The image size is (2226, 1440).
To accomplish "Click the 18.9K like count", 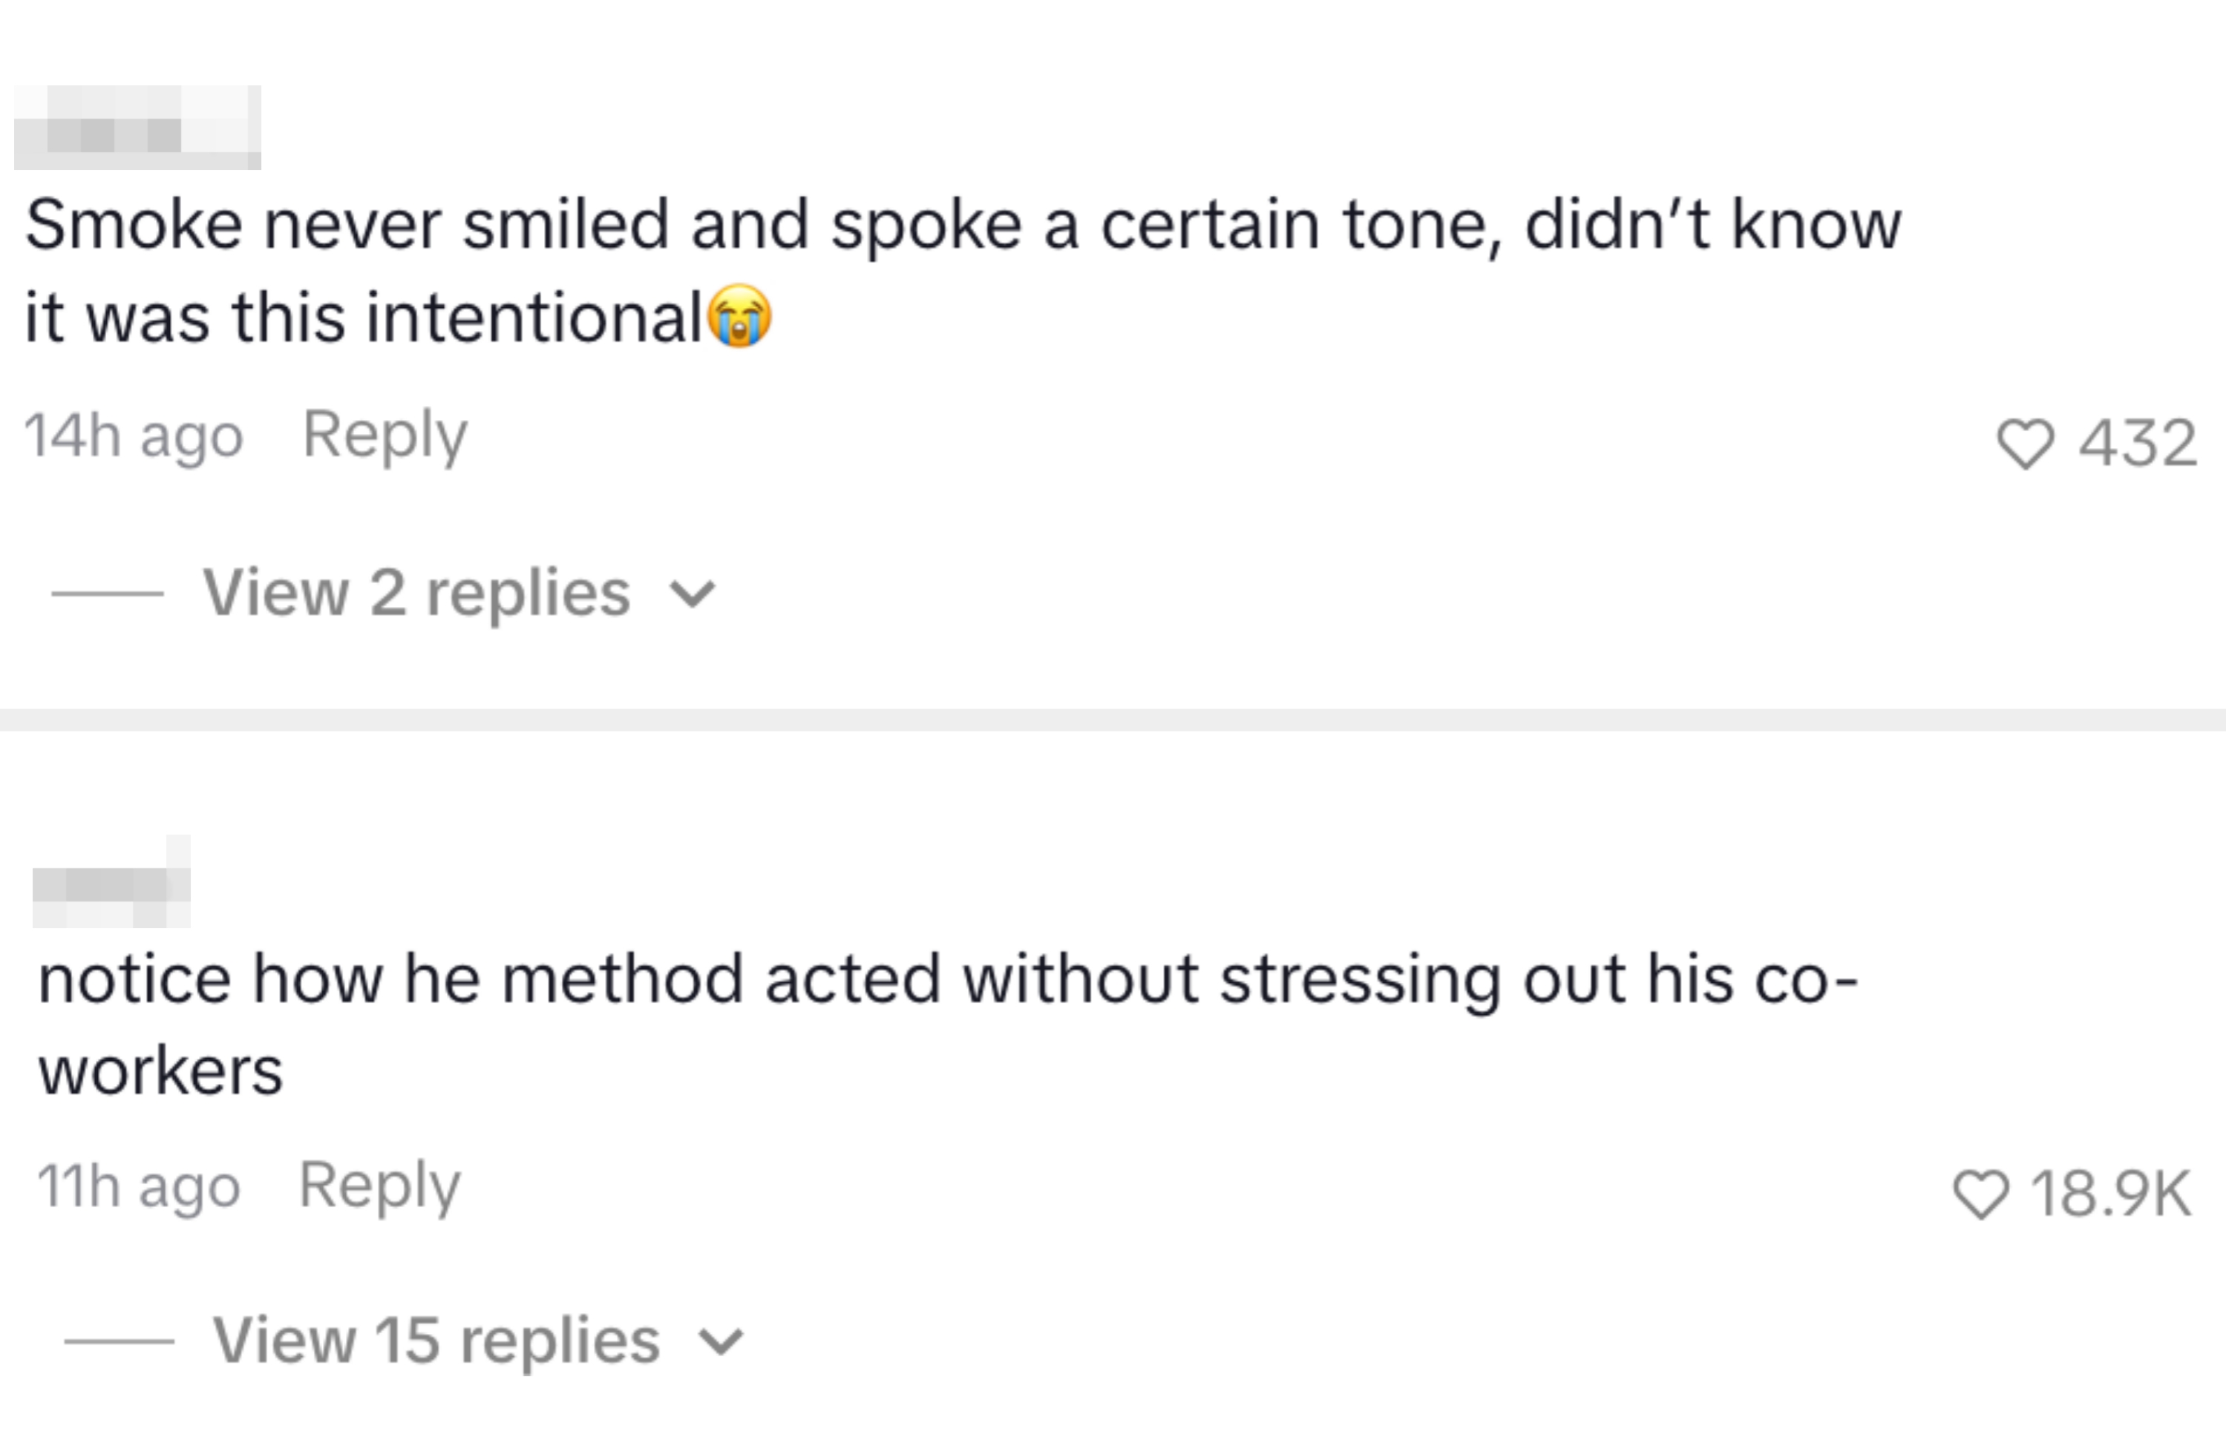I will point(2110,1194).
